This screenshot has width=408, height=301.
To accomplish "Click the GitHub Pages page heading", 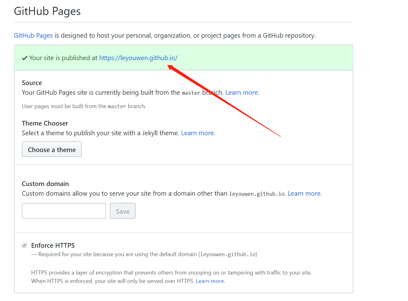I will click(x=47, y=11).
